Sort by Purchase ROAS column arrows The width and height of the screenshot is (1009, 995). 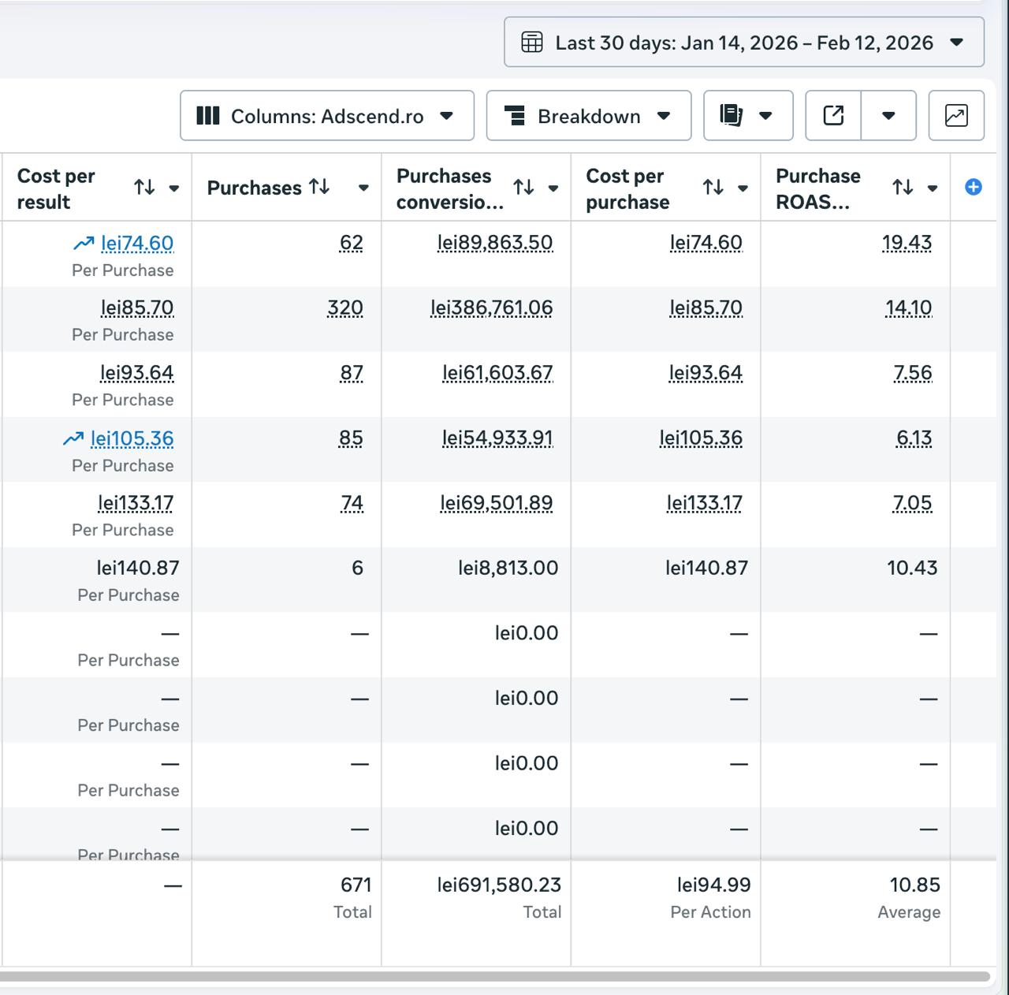point(903,187)
